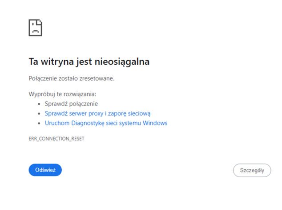
Task: Click the word "Diagnostykę" in the link
Action: 87,123
